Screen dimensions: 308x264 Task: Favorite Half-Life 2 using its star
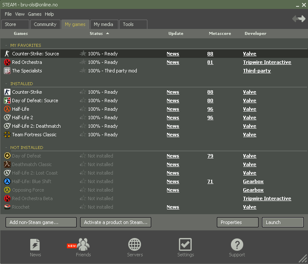tap(83, 117)
